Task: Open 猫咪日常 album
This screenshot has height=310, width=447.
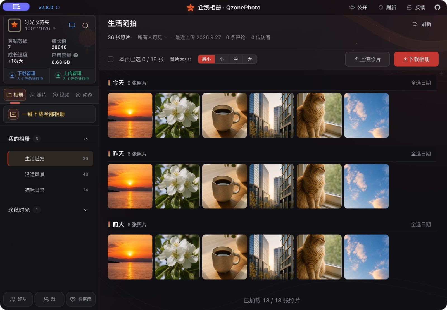Action: click(50, 190)
